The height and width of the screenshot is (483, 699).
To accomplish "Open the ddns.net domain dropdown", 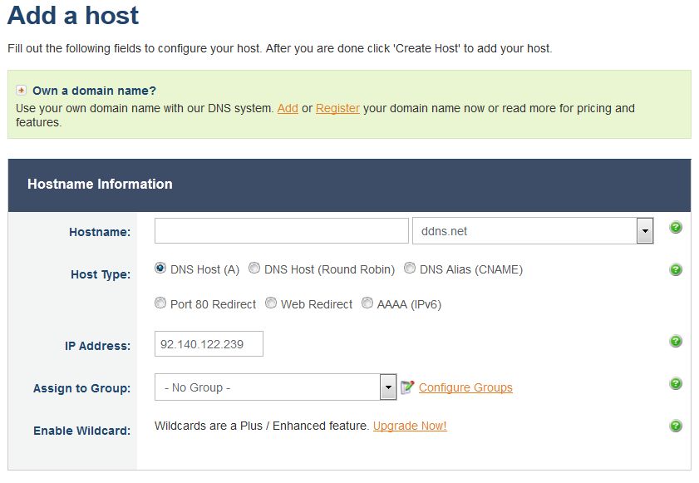I will [x=644, y=230].
